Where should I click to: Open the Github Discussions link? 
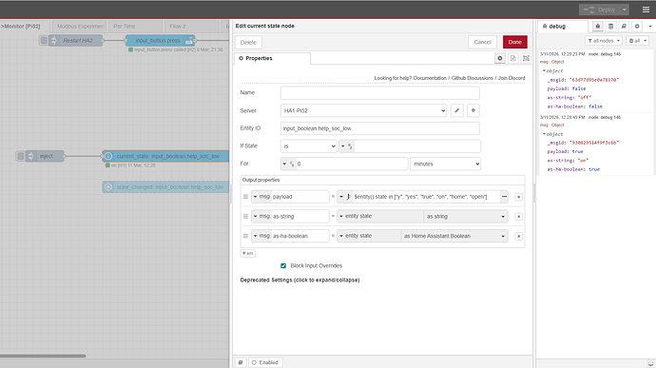point(472,78)
